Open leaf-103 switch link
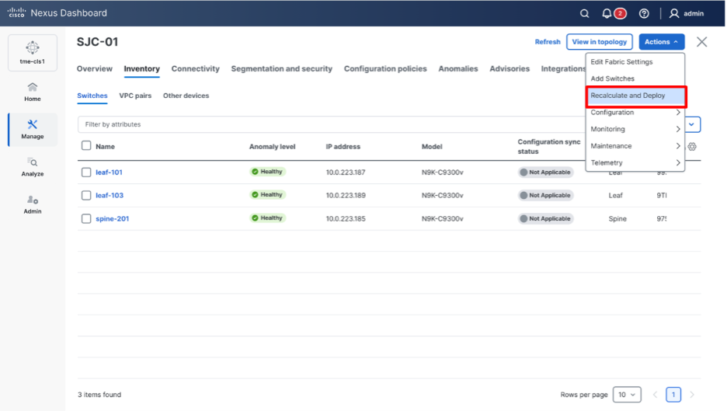The image size is (727, 411). tap(110, 195)
